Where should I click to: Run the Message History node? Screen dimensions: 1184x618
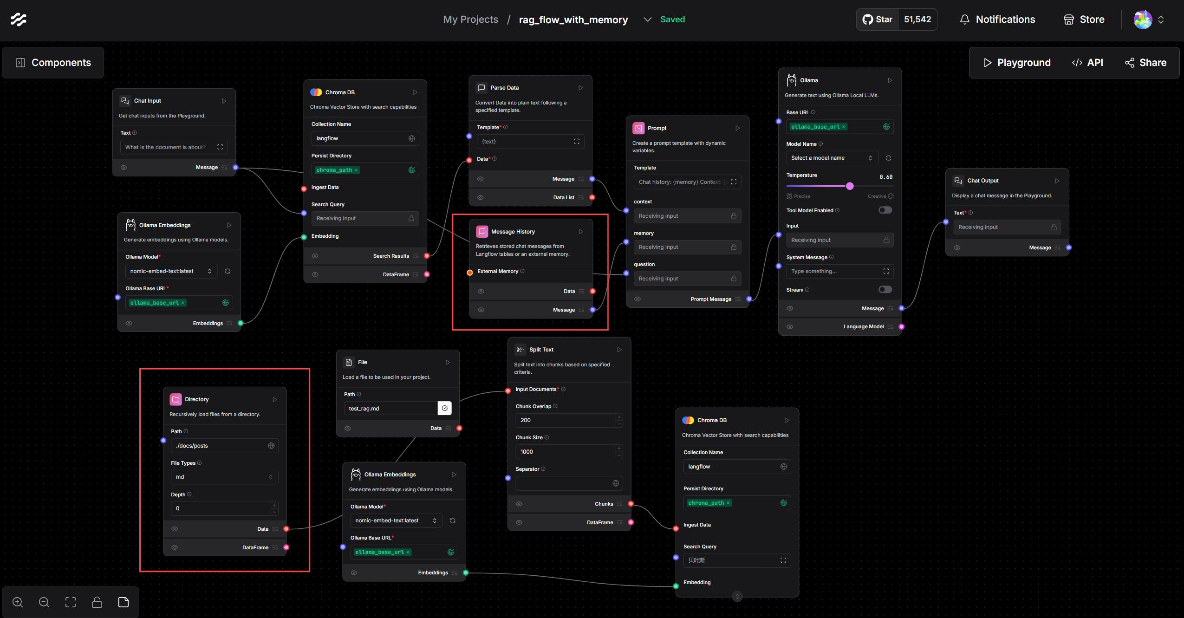click(581, 232)
